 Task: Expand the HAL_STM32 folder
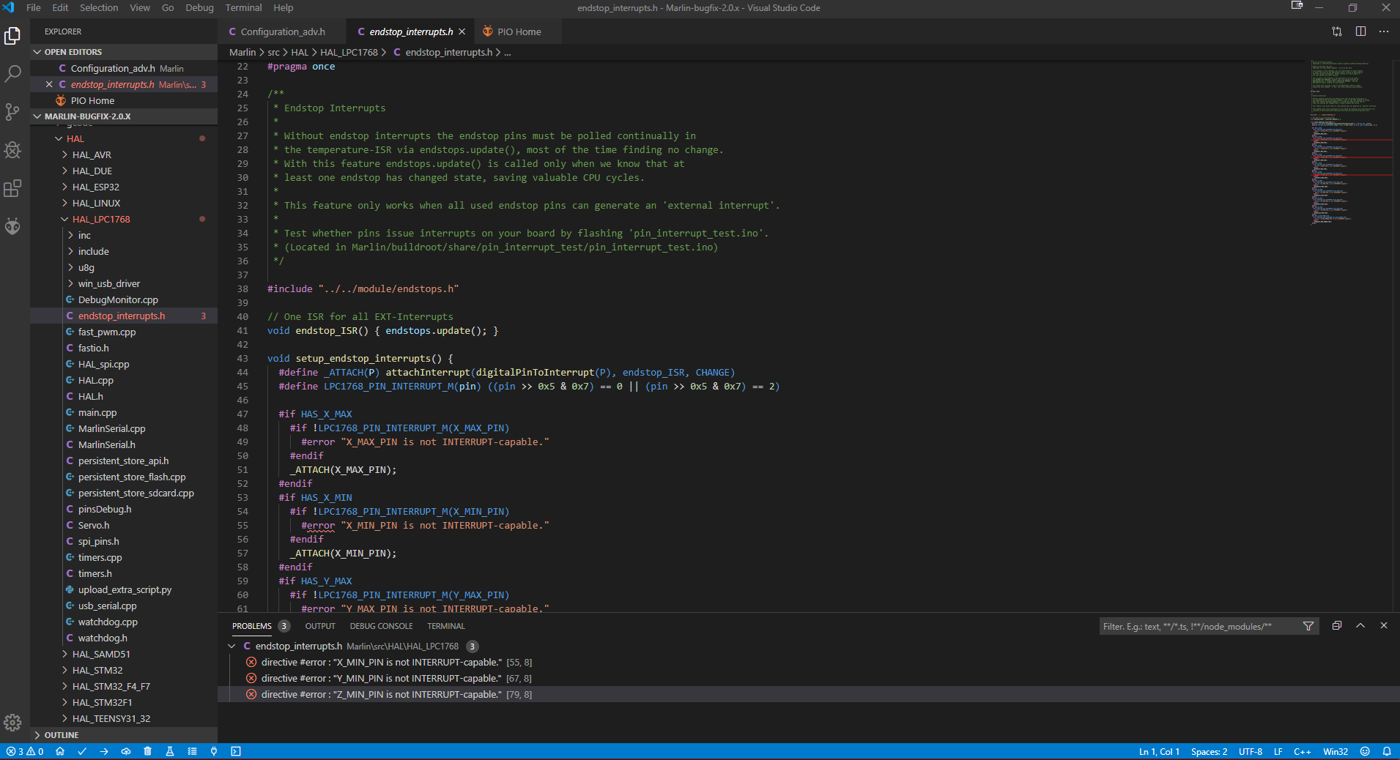(x=97, y=670)
